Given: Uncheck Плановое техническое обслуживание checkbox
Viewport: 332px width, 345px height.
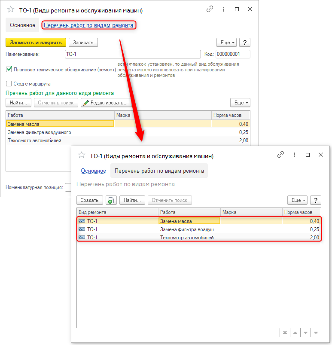Looking at the screenshot, I should 9,69.
